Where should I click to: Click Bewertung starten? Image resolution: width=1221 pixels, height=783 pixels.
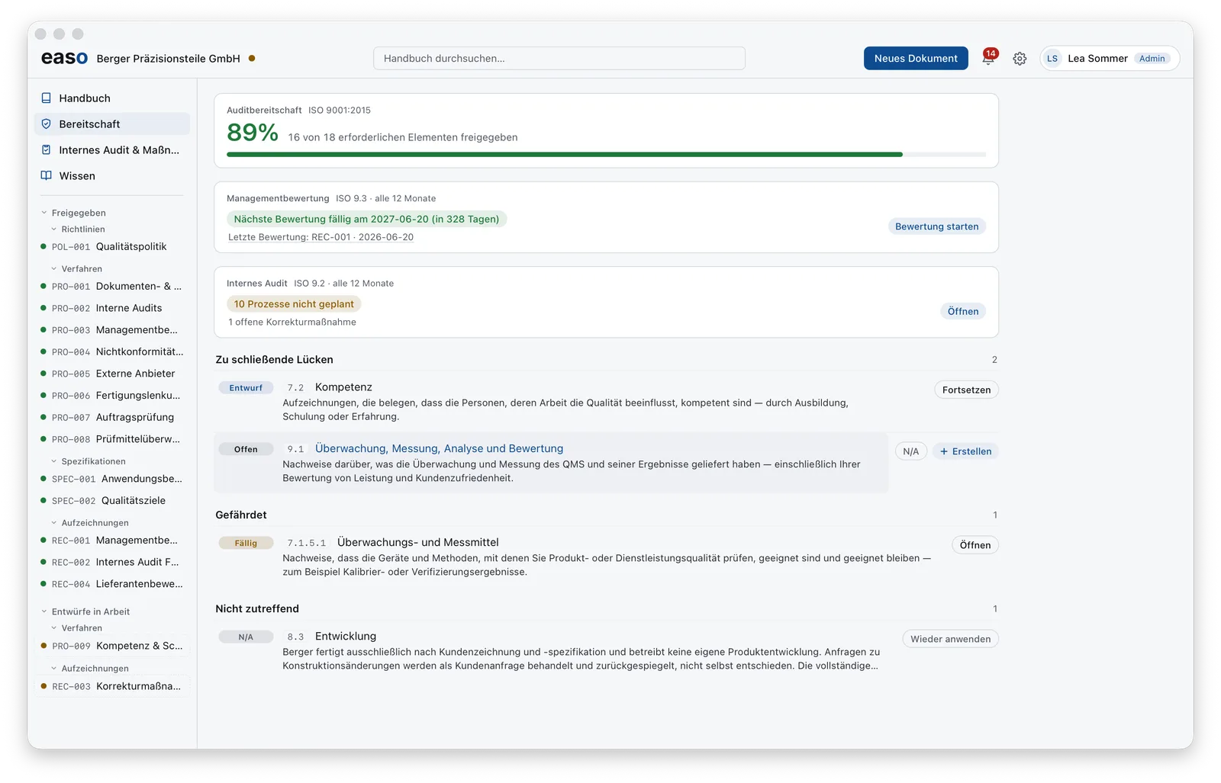coord(936,226)
